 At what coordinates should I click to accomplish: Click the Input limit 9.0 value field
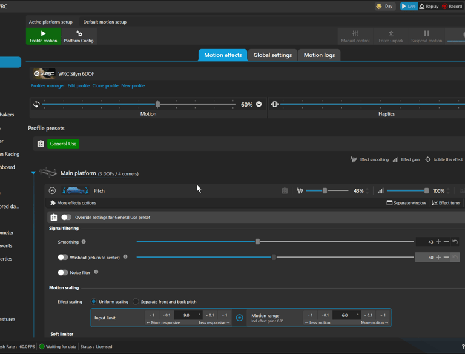[x=188, y=315]
